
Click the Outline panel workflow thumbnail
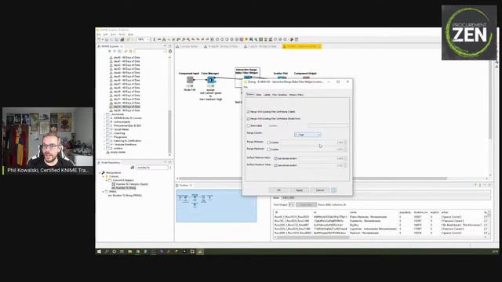(216, 206)
